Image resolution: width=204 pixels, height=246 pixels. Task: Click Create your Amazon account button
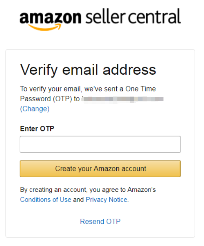point(100,169)
